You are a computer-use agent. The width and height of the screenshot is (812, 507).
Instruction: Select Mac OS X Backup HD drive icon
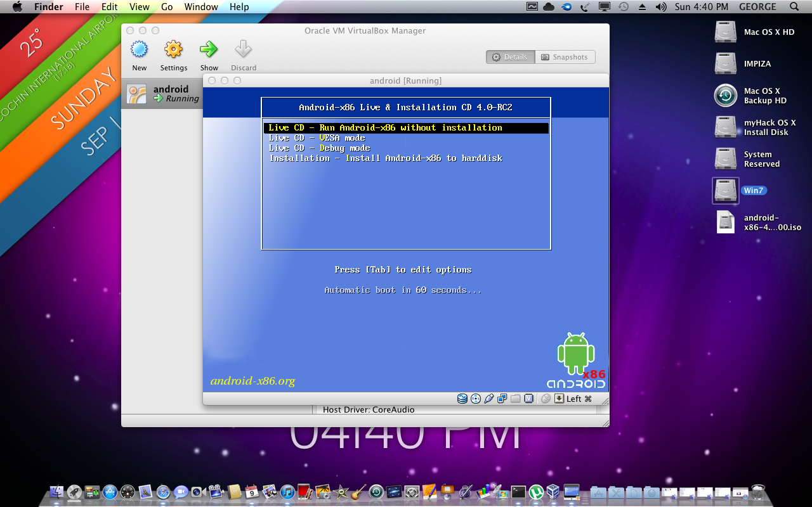pos(725,95)
